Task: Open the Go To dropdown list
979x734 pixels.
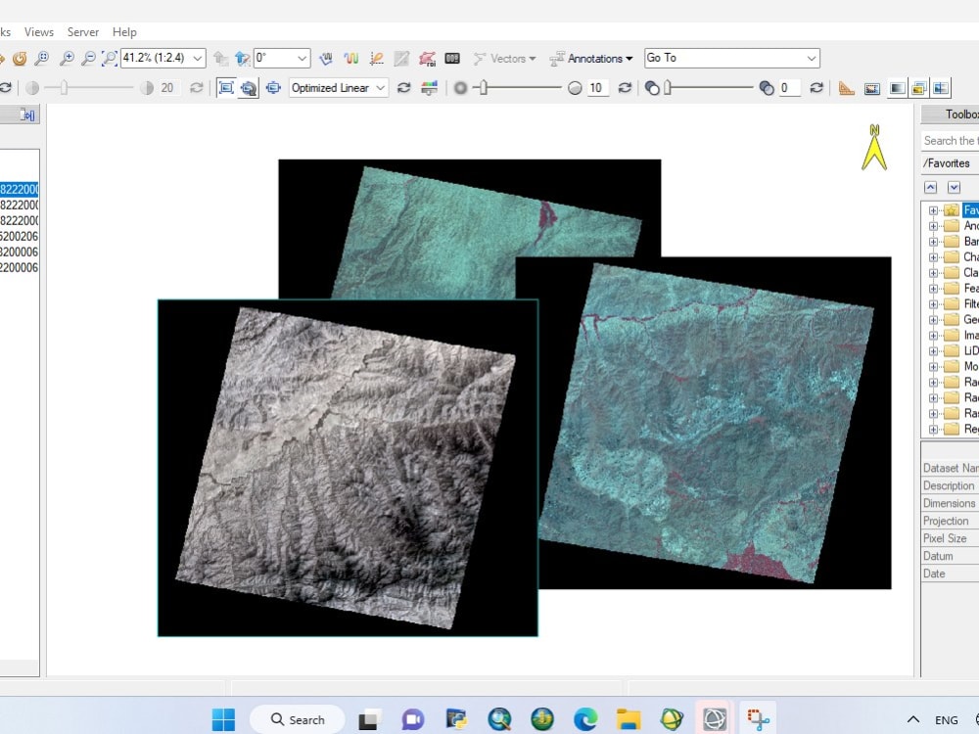Action: (x=811, y=58)
